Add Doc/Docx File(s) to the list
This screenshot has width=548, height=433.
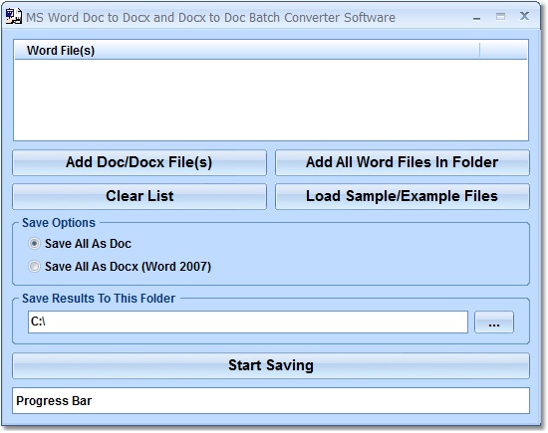139,162
